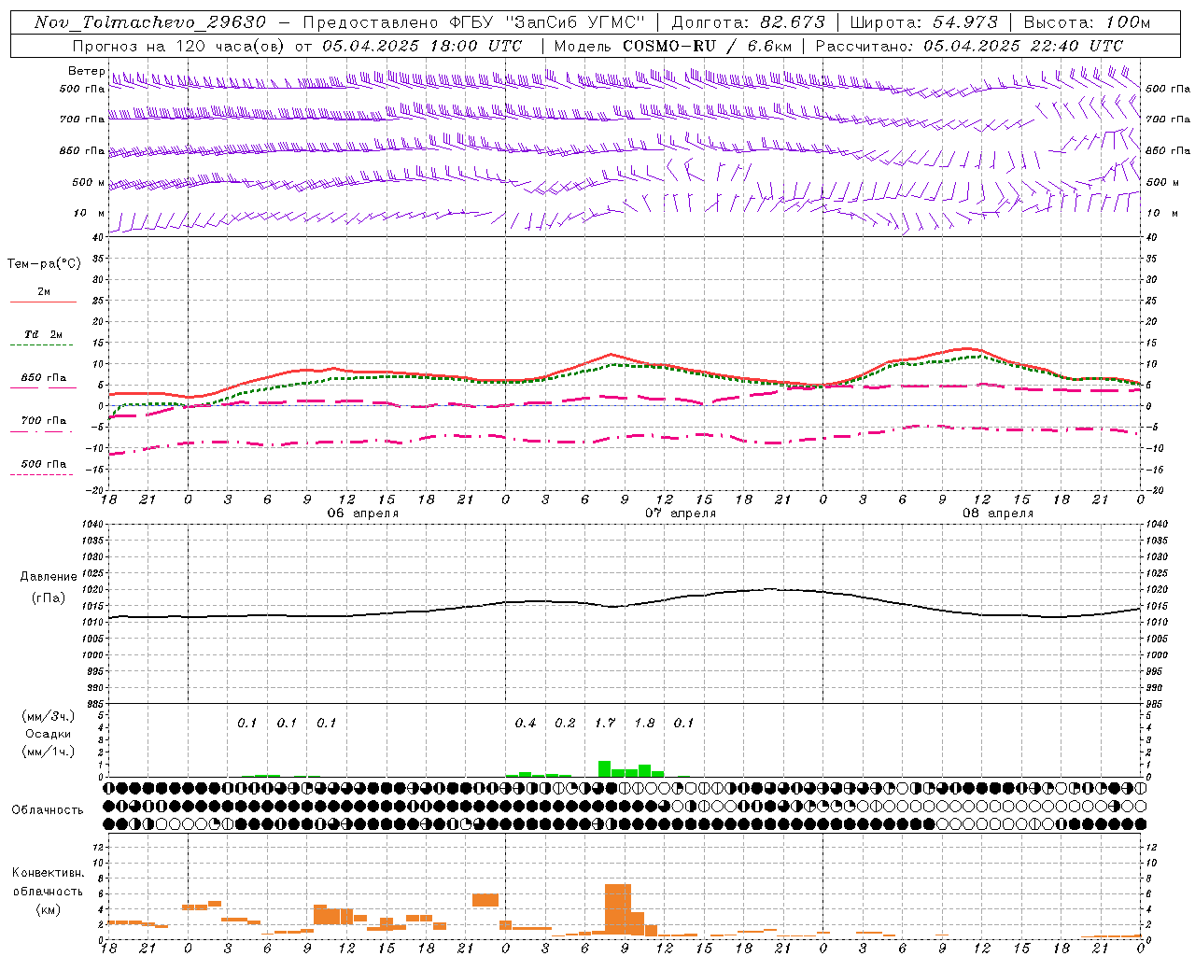
Task: Click the precipitation value "1.7"
Action: point(605,723)
